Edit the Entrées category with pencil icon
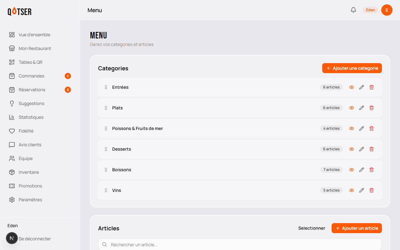The height and width of the screenshot is (250, 400). (362, 87)
